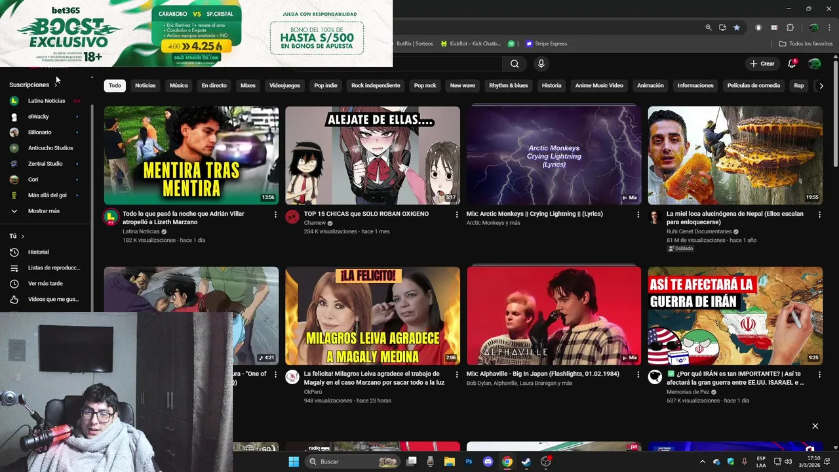Open the Chrome extensions puzzle icon
The width and height of the screenshot is (839, 472).
(x=790, y=28)
